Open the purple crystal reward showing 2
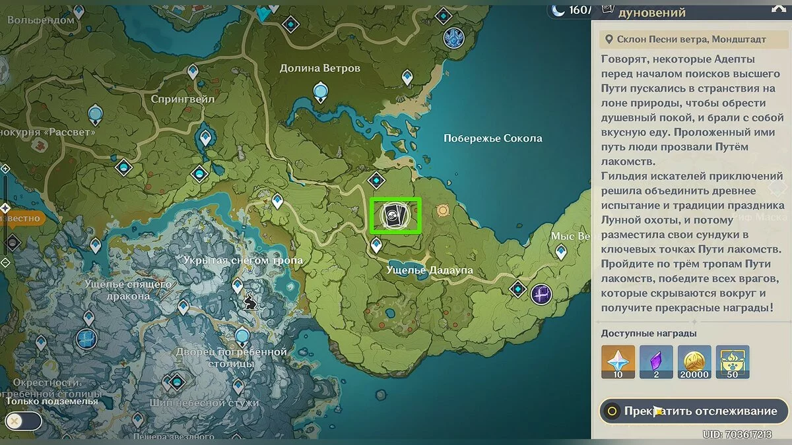 click(657, 362)
